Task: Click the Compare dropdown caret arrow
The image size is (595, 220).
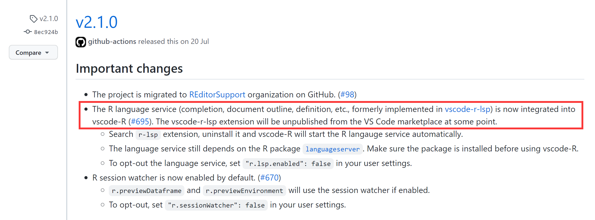Action: (47, 52)
